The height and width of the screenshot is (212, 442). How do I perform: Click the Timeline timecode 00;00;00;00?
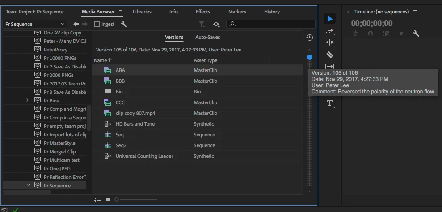click(372, 23)
